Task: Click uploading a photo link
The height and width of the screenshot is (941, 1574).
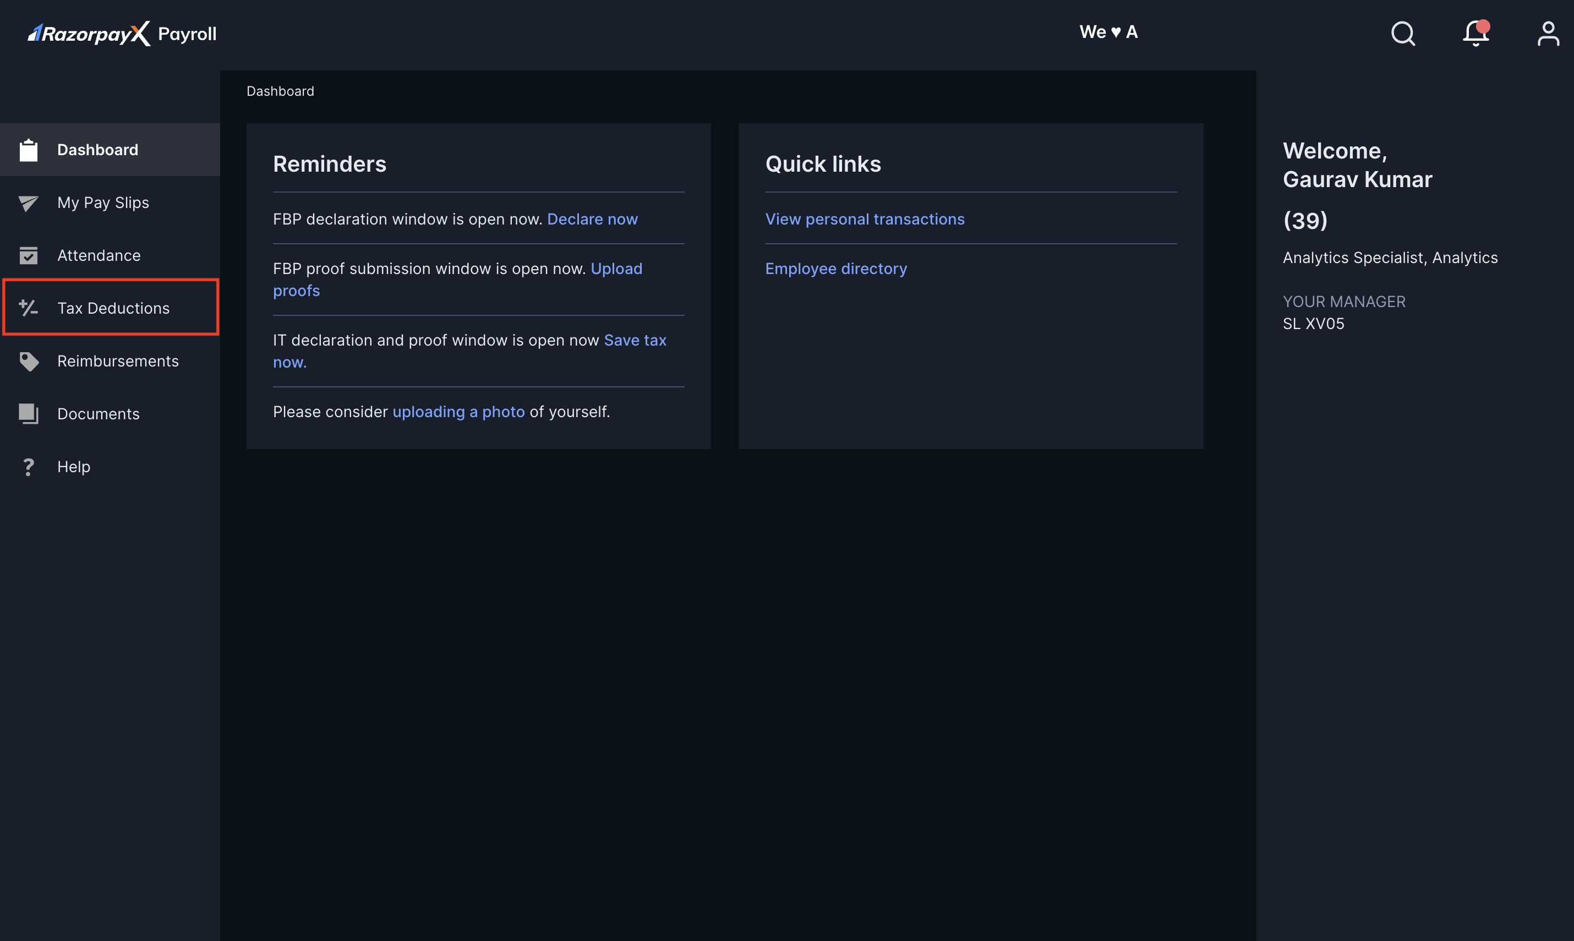Action: 458,412
